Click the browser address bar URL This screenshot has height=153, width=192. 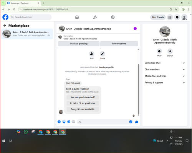pyautogui.click(x=46, y=10)
